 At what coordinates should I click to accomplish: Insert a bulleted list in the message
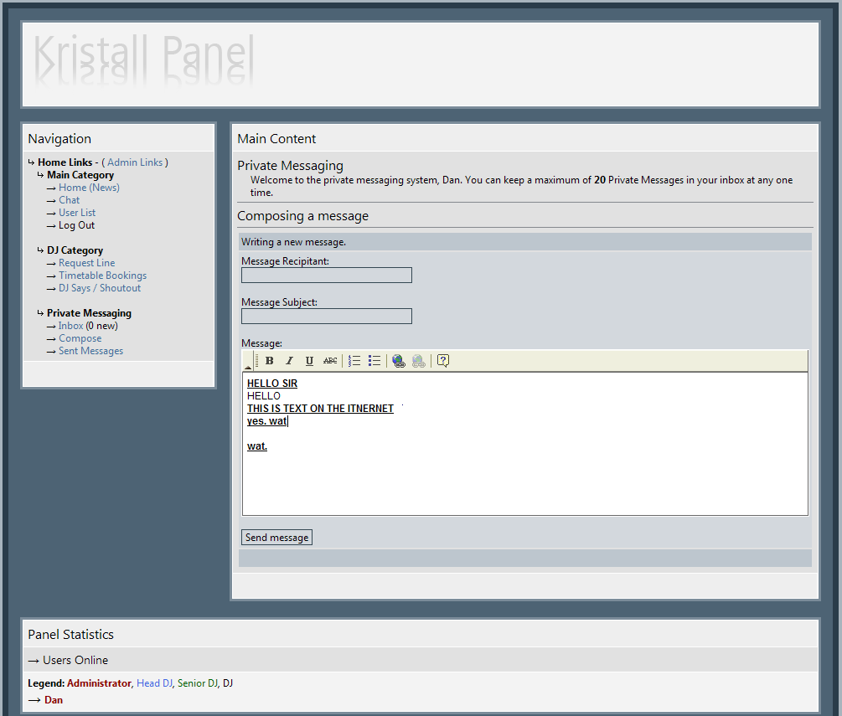pos(375,361)
